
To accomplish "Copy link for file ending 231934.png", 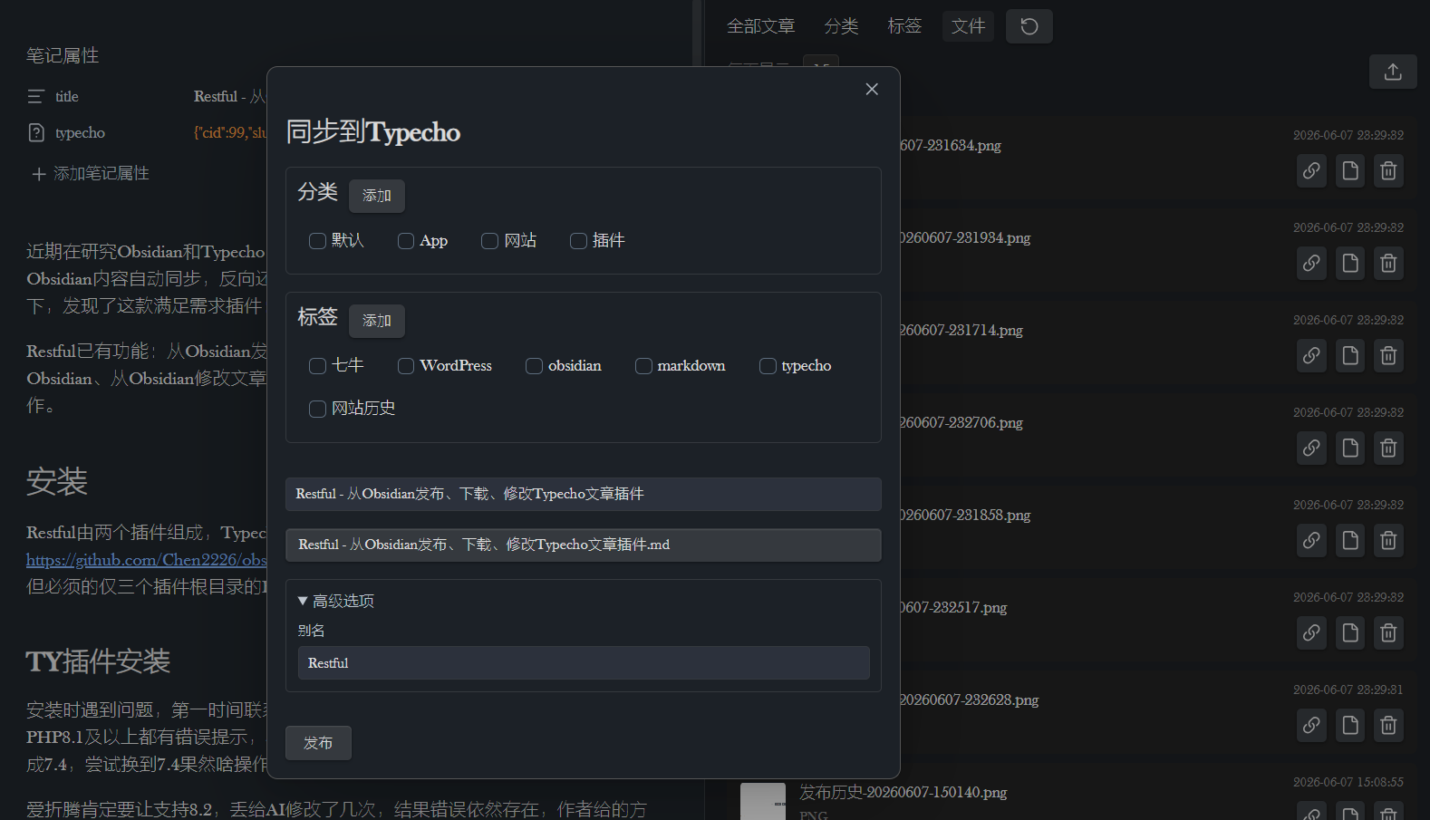I will 1311,263.
